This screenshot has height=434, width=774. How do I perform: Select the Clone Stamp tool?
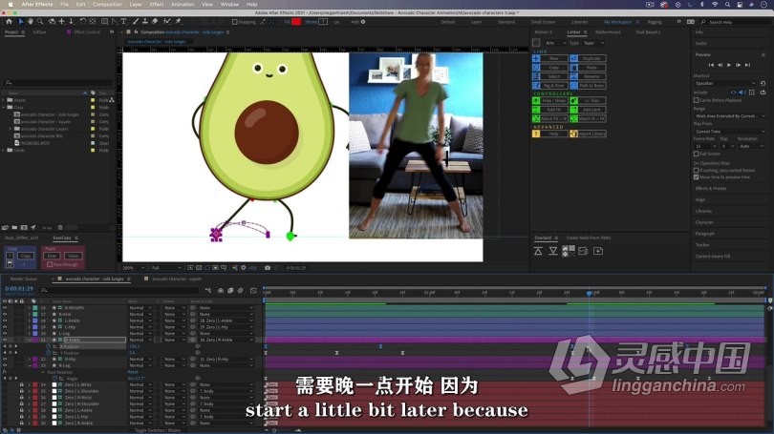coord(145,22)
